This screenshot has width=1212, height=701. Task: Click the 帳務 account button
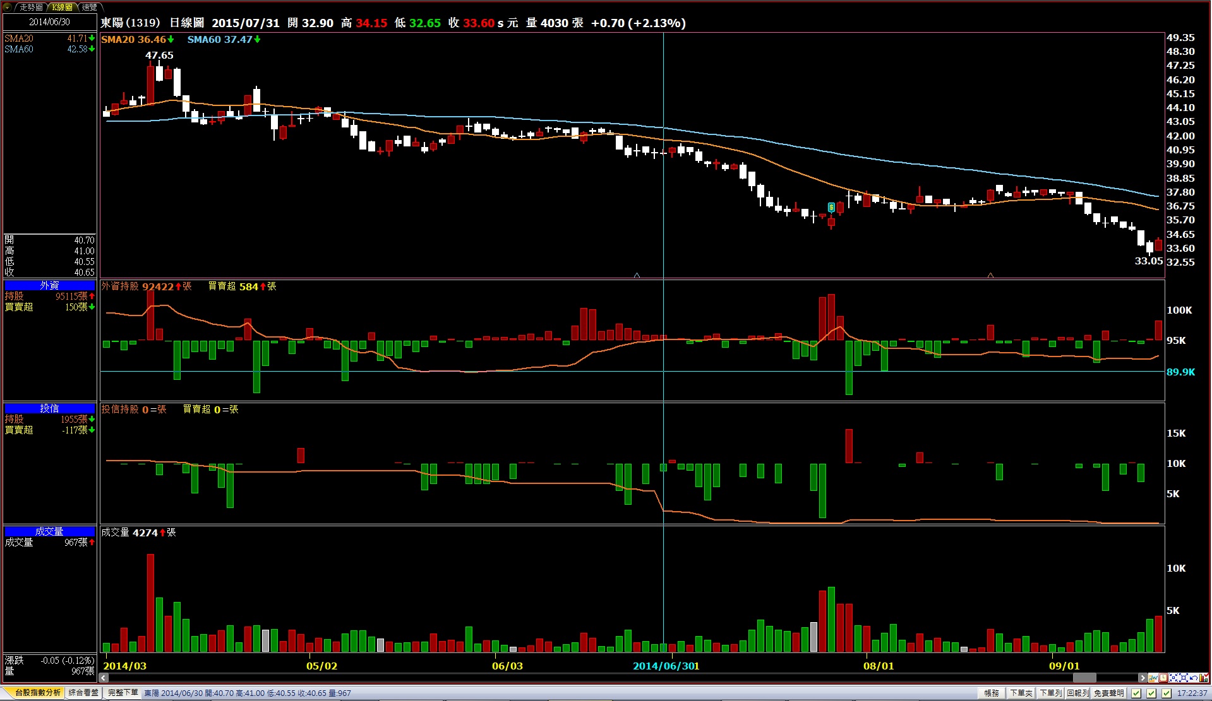click(x=992, y=693)
